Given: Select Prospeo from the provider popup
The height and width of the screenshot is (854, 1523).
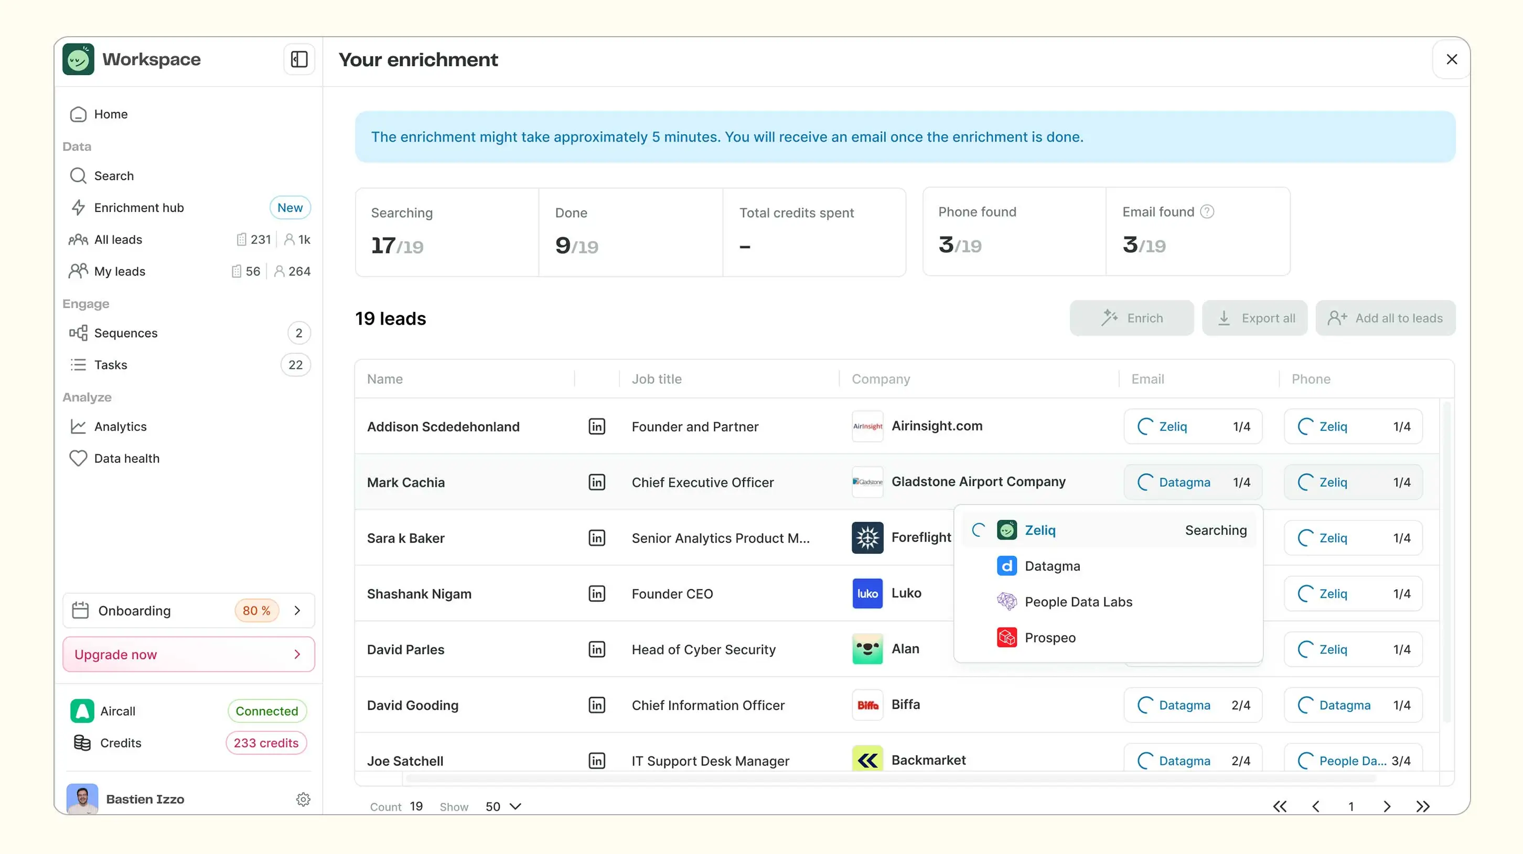Looking at the screenshot, I should (x=1049, y=637).
